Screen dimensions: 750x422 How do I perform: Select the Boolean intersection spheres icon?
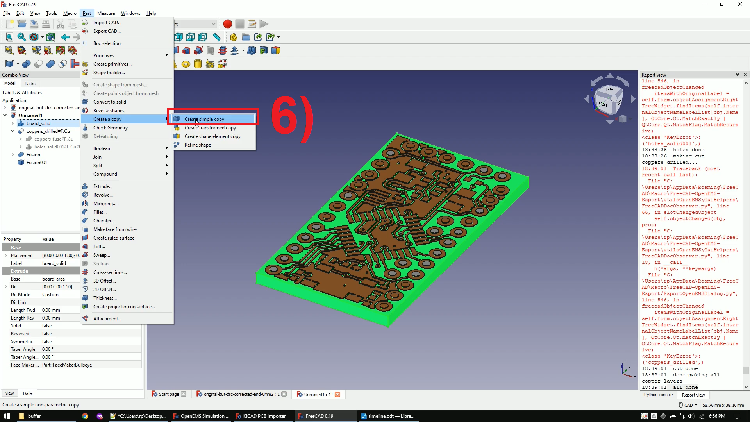pos(62,64)
